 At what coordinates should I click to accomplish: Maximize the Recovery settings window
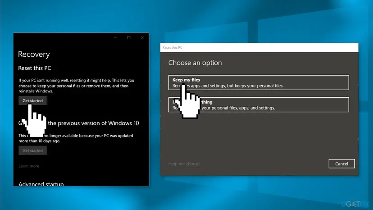pos(129,37)
